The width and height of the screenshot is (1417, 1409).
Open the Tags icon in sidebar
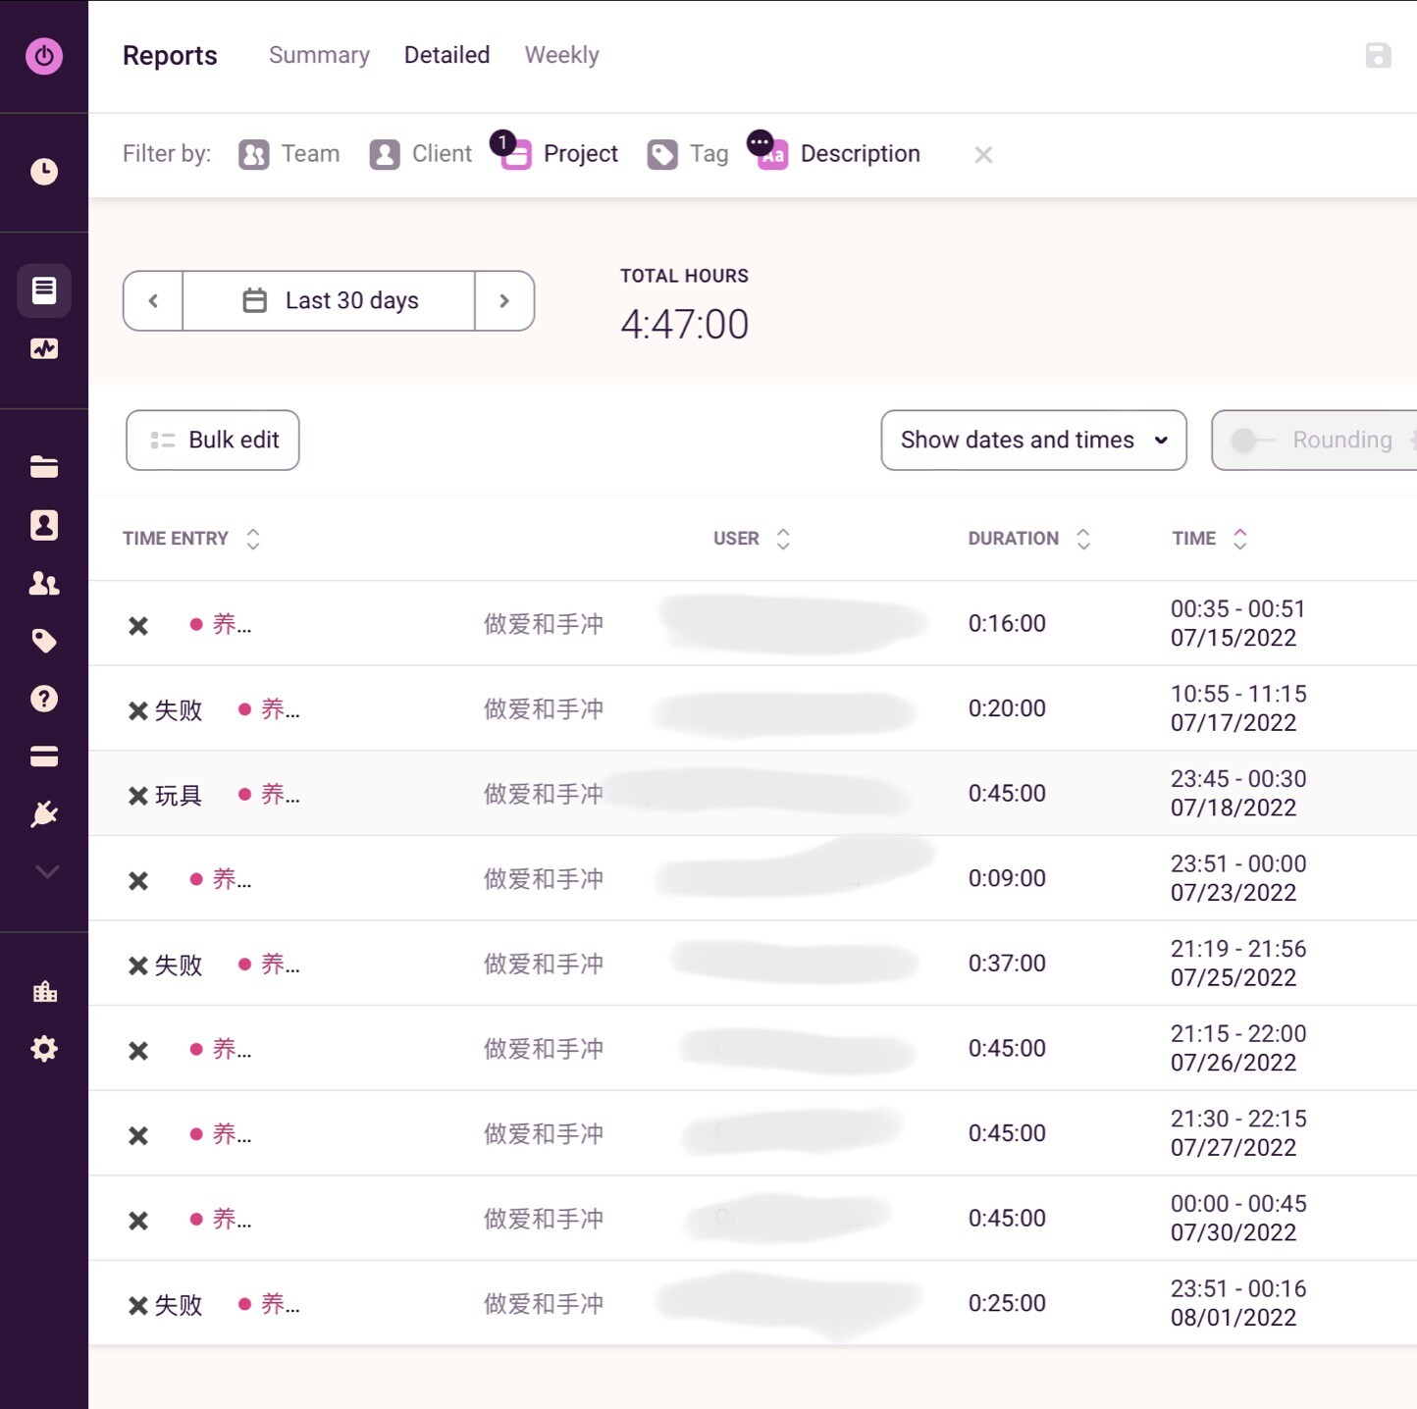coord(44,641)
